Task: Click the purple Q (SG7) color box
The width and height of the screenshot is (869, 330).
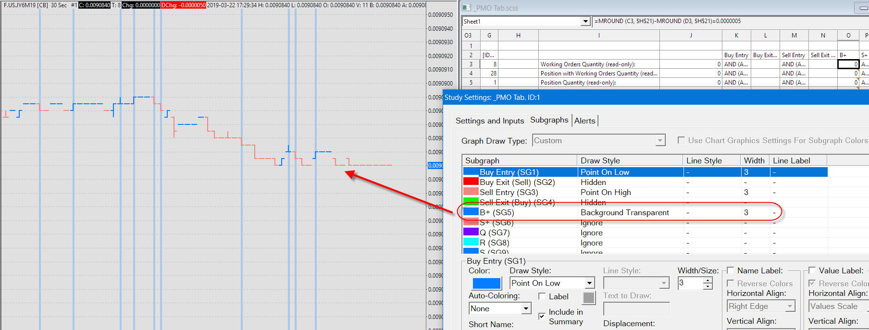Action: coord(471,232)
